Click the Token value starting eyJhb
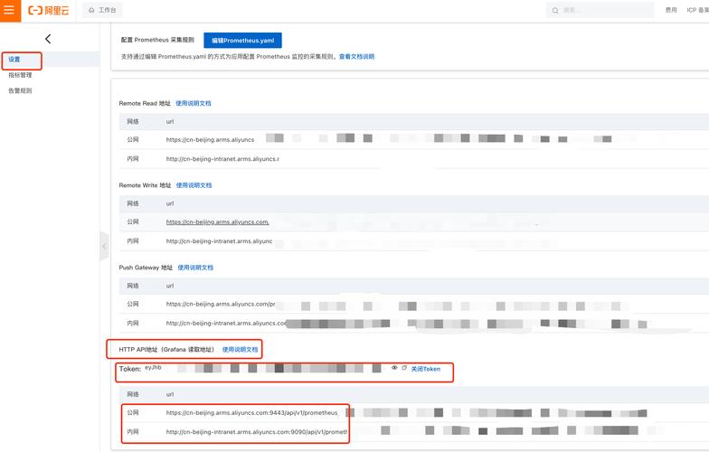Screen dimensions: 709x452 click(x=153, y=367)
